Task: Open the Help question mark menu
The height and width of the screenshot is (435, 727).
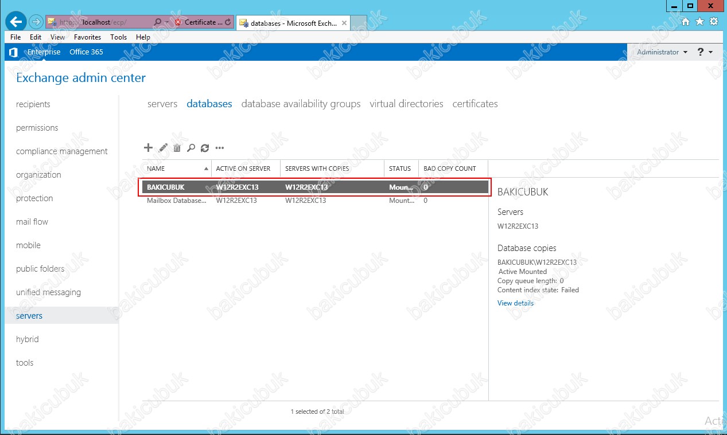Action: pyautogui.click(x=705, y=52)
